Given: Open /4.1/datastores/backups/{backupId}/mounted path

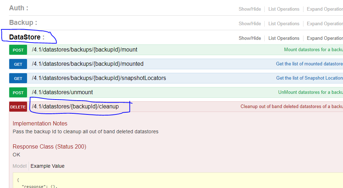Looking at the screenshot, I should [x=88, y=64].
